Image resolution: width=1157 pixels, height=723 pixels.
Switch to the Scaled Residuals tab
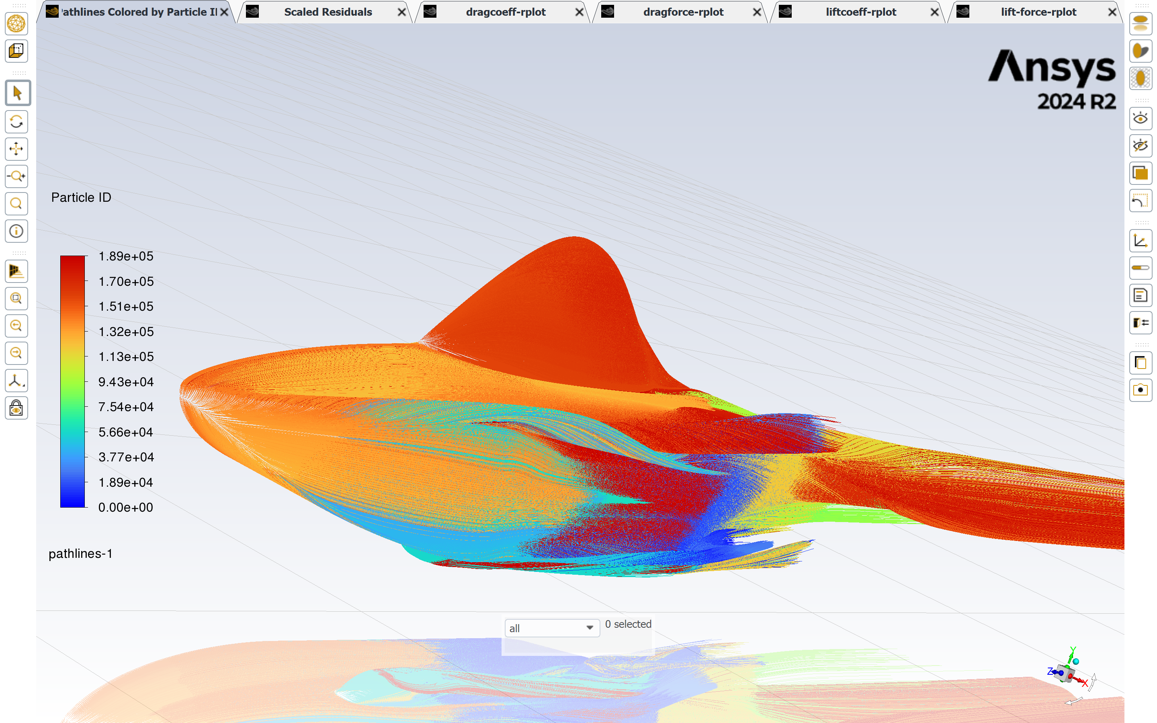pyautogui.click(x=328, y=12)
